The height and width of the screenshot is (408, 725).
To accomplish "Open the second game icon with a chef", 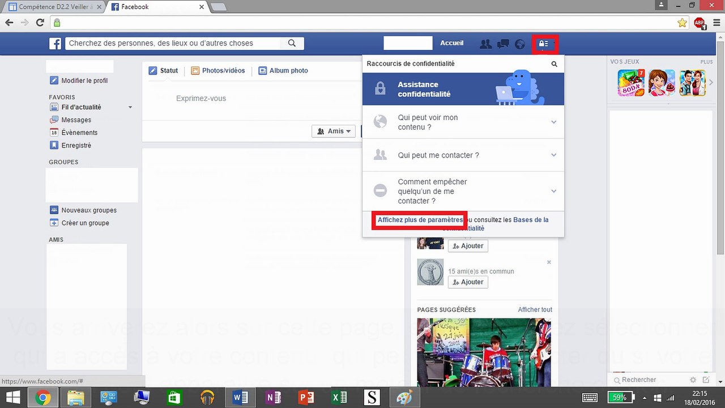I will [x=662, y=83].
